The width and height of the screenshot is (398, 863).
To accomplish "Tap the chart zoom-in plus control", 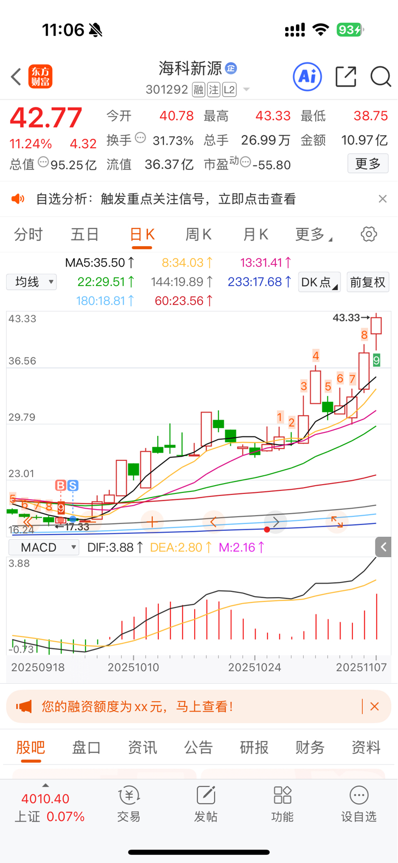I will click(x=152, y=521).
